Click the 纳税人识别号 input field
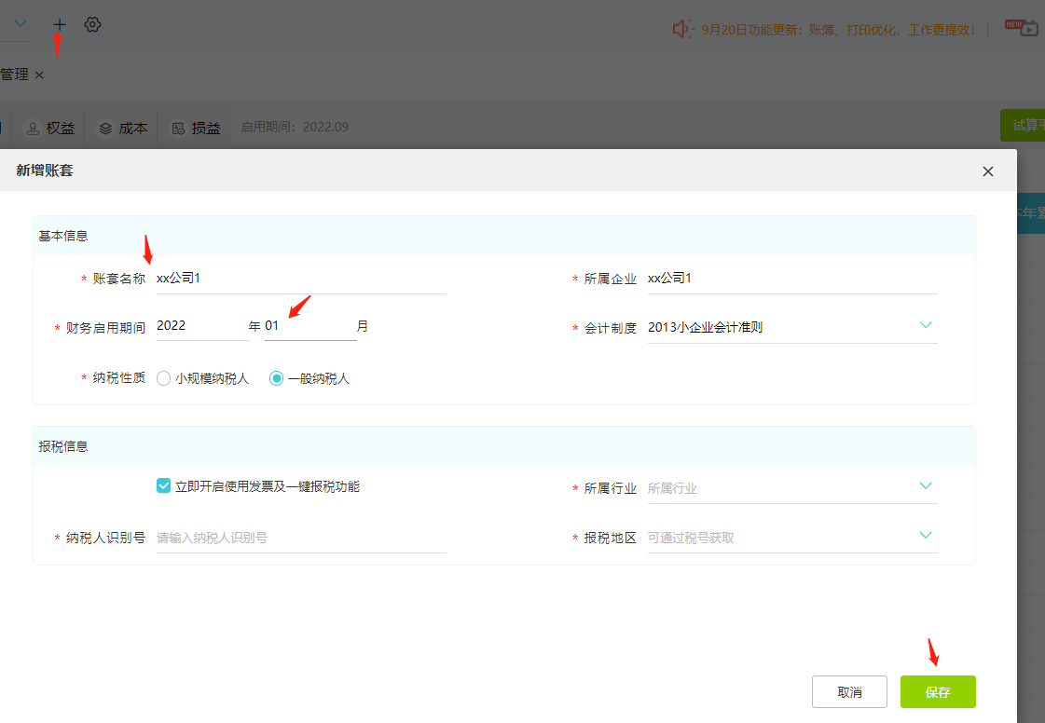 click(301, 538)
